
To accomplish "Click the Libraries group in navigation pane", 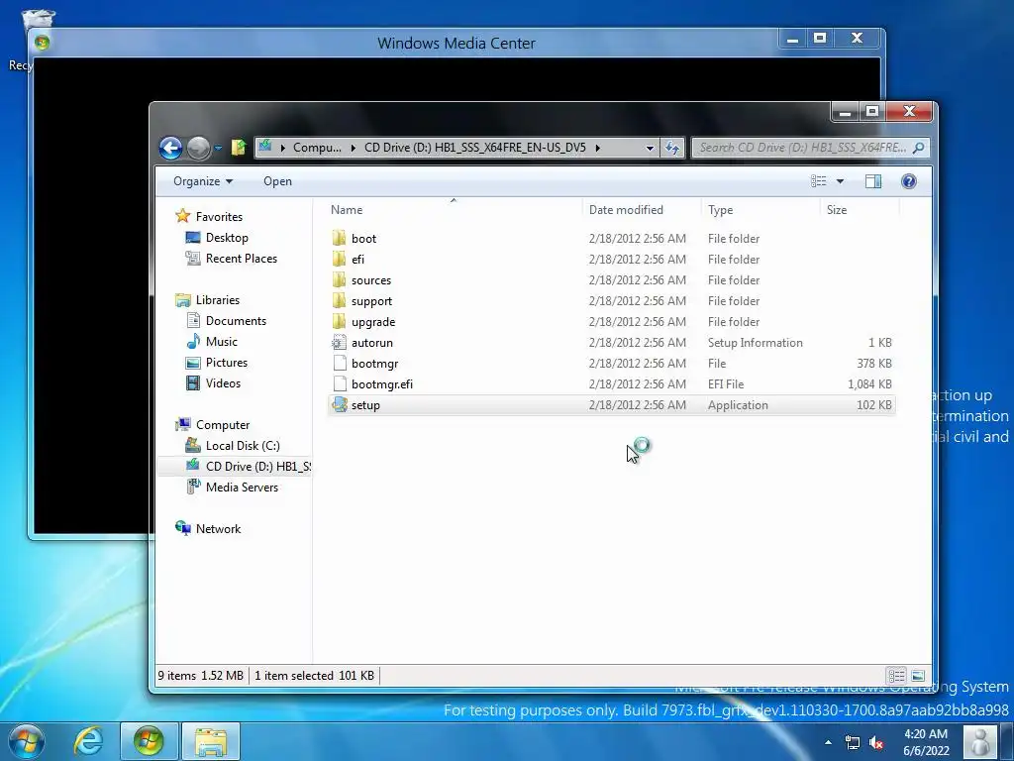I will click(x=217, y=299).
